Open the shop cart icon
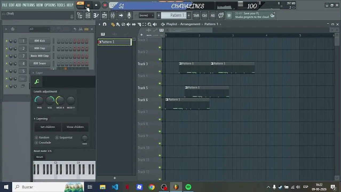Viewport: 341px width, 192px height. click(229, 15)
